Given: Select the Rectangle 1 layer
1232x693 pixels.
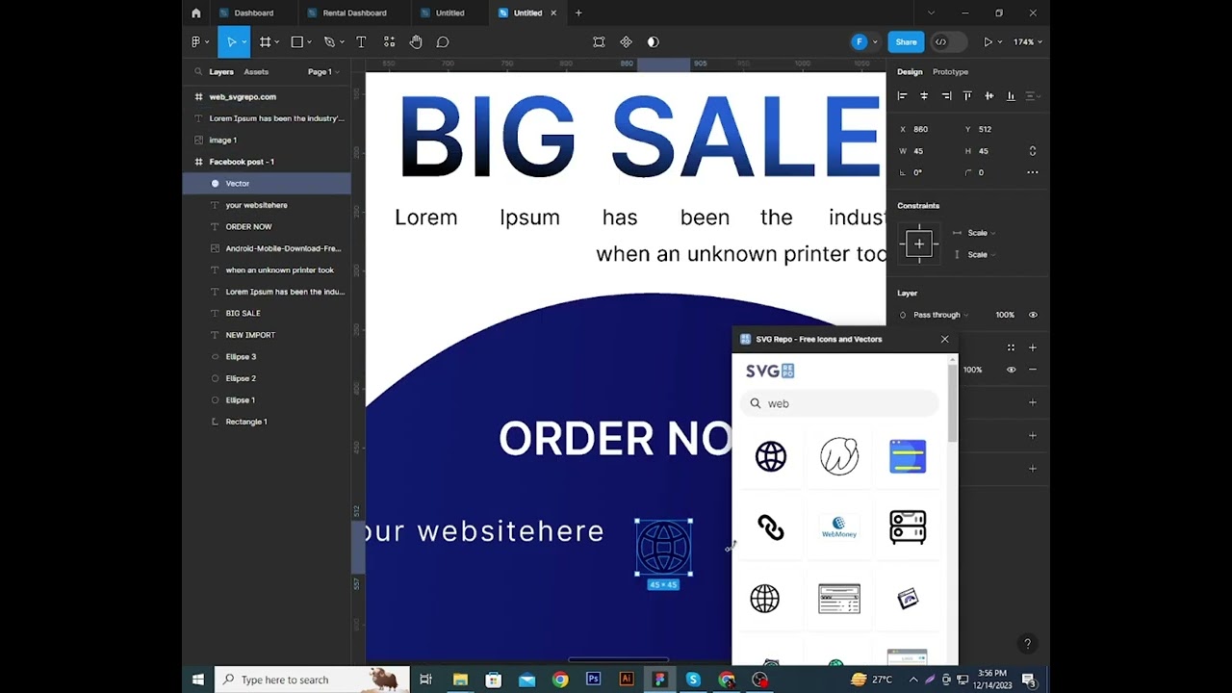Looking at the screenshot, I should [x=268, y=422].
